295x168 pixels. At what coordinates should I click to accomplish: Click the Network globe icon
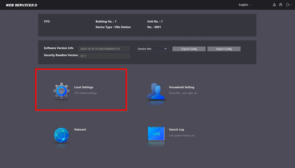pyautogui.click(x=61, y=135)
